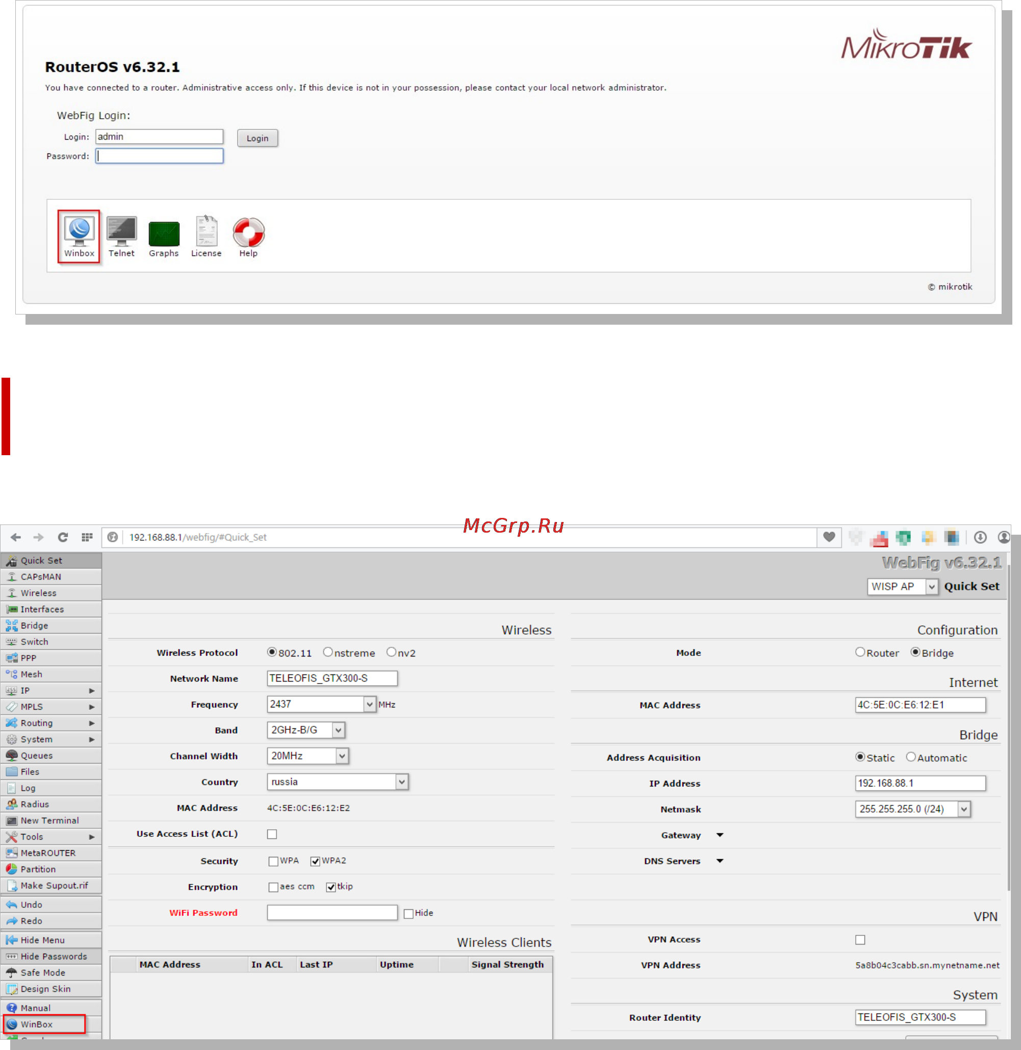Open the Switch sidebar entry

coord(51,642)
